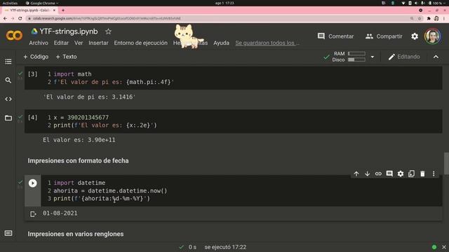Open the Colab logo home

14,36
